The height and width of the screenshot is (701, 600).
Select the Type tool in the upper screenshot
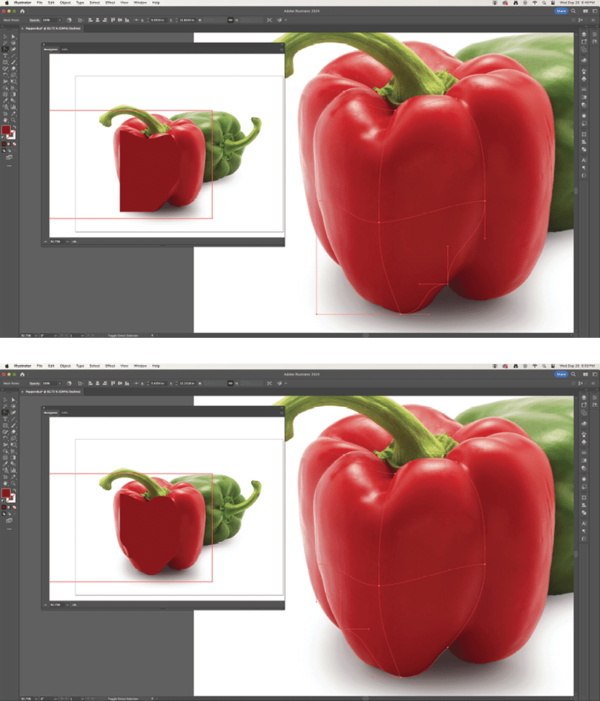click(x=5, y=56)
